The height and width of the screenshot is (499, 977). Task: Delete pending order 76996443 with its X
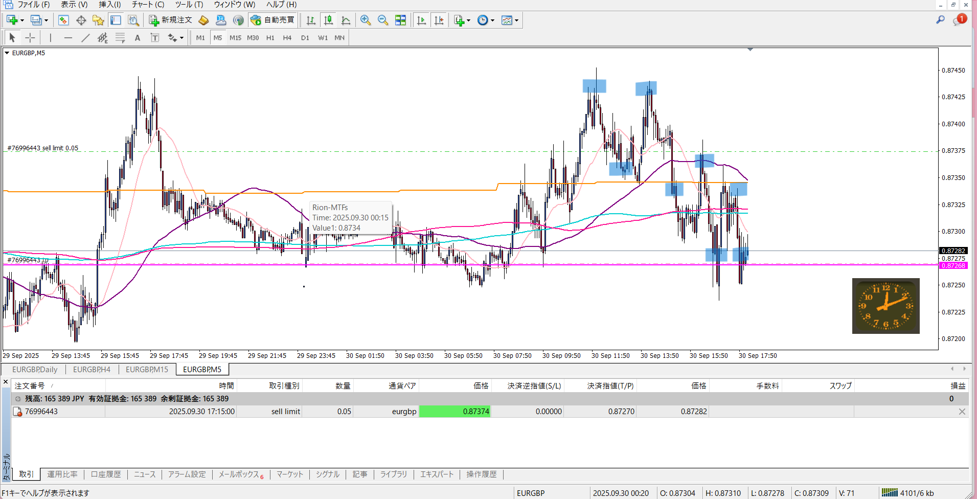[962, 412]
